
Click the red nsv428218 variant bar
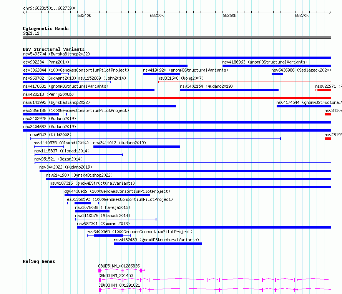[177, 98]
